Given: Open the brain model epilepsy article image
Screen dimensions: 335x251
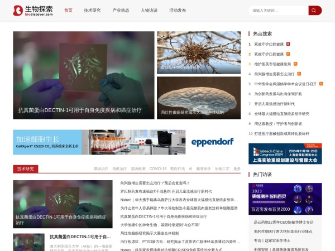Looking at the screenshot, I should point(199,98).
